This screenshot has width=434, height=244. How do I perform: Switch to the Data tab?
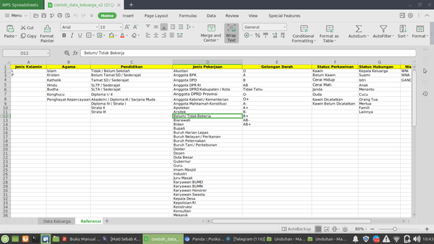click(x=211, y=16)
